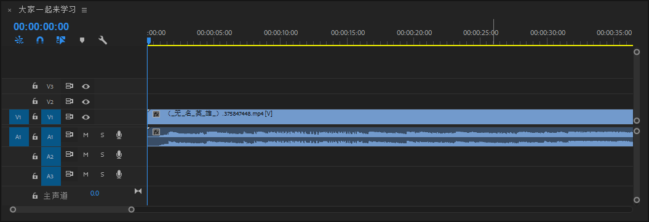The image size is (649, 222).
Task: Close the 大家一起来学习 sequence tab
Action: coord(9,10)
